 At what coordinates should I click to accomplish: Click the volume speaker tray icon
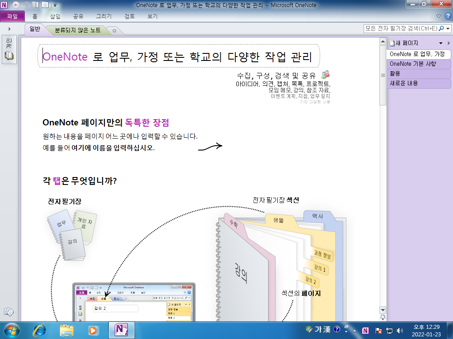(x=400, y=331)
